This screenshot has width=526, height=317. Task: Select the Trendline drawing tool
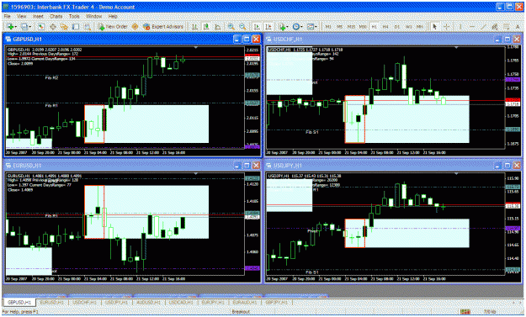[x=483, y=26]
